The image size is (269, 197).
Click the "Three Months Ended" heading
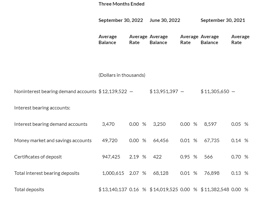[121, 4]
